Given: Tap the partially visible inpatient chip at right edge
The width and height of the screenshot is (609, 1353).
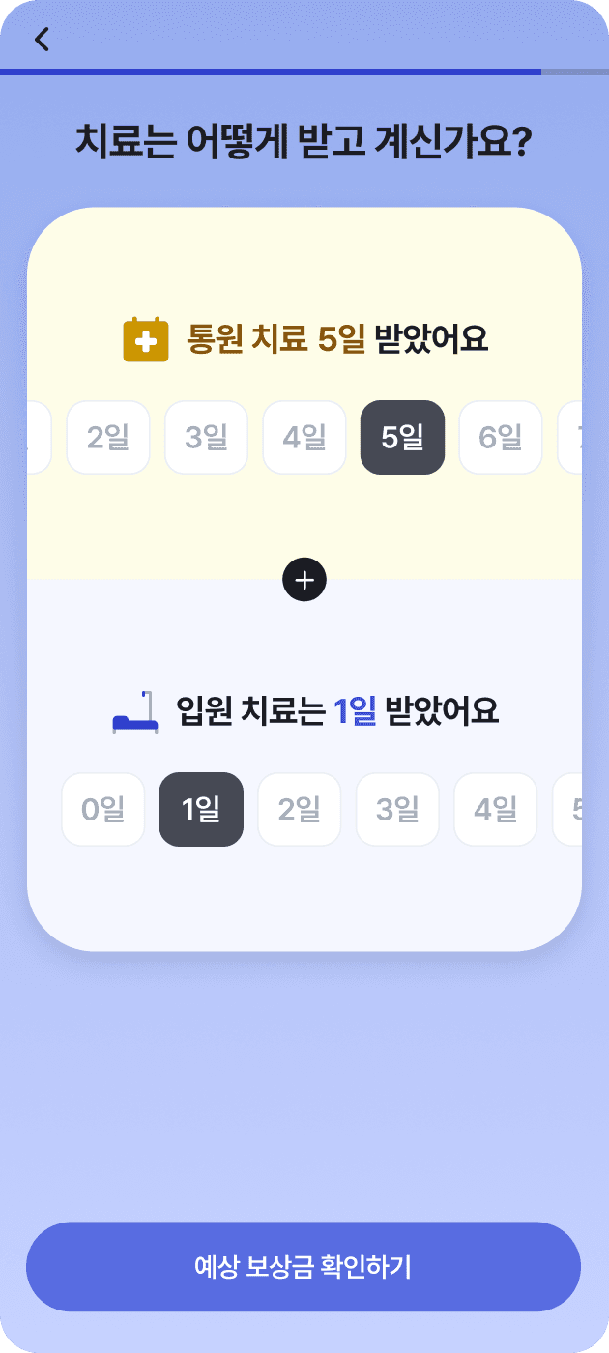Looking at the screenshot, I should [x=567, y=810].
